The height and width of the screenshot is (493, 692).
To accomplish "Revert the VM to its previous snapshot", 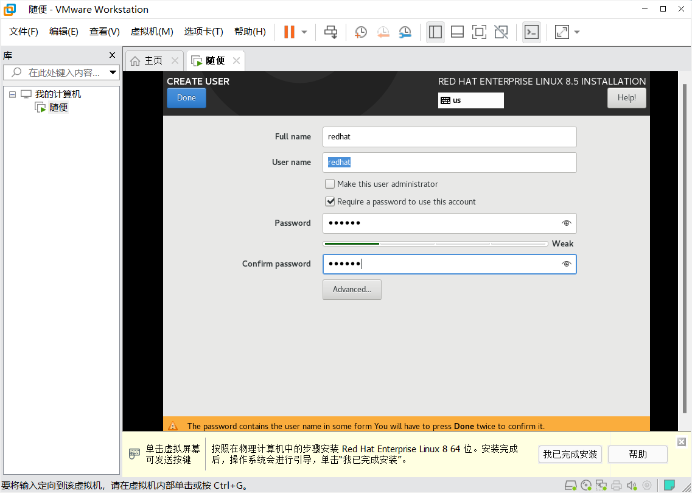I will point(383,32).
